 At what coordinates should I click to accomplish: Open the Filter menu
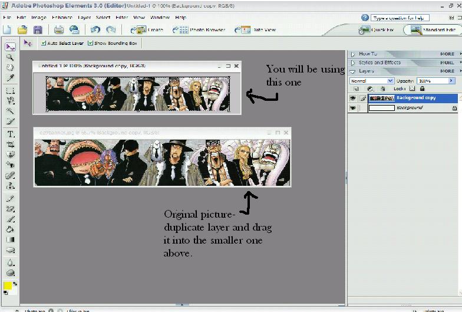[x=121, y=18]
